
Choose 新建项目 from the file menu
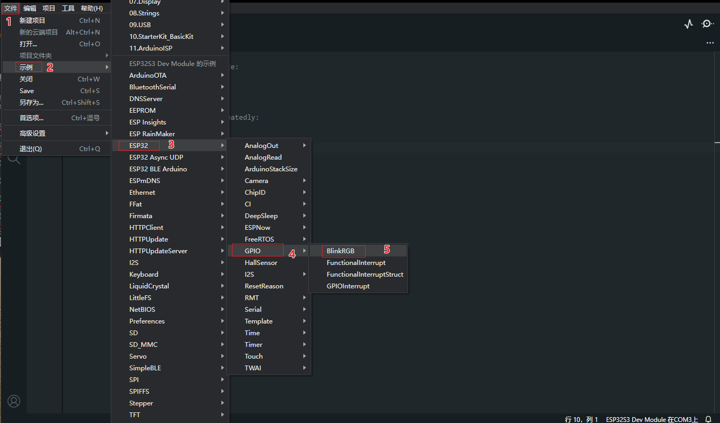click(56, 21)
